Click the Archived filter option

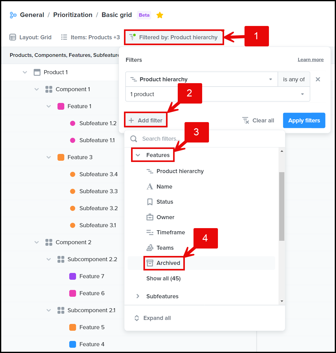point(164,263)
